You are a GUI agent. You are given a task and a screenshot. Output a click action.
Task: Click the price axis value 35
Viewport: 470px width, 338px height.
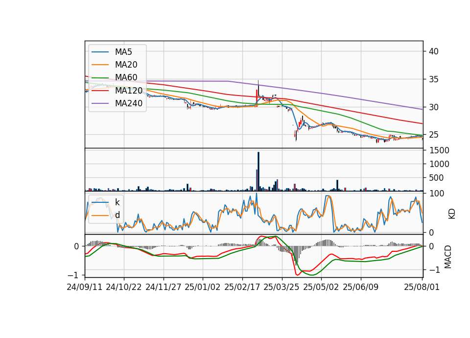(433, 79)
